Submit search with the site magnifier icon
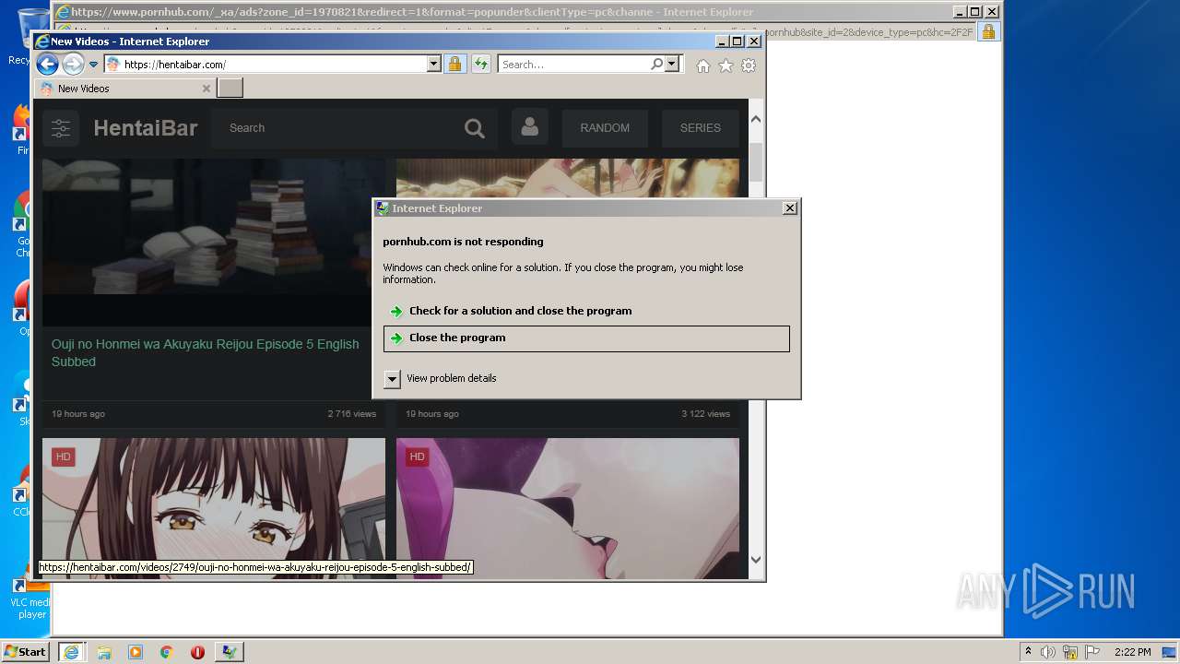This screenshot has width=1180, height=664. [x=475, y=128]
